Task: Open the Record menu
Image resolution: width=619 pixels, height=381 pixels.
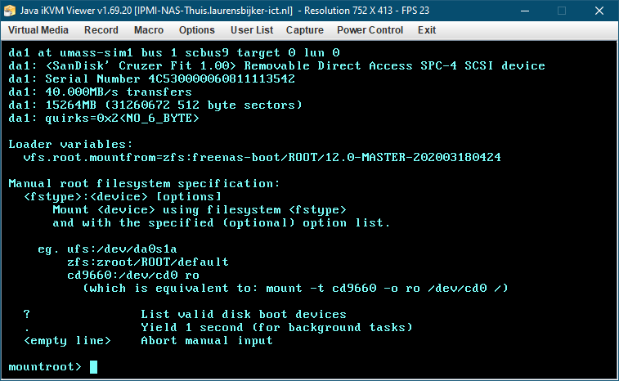Action: 101,30
